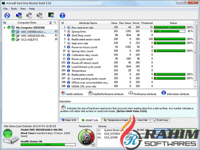Switch to the Basic Info tab

pos(69,120)
